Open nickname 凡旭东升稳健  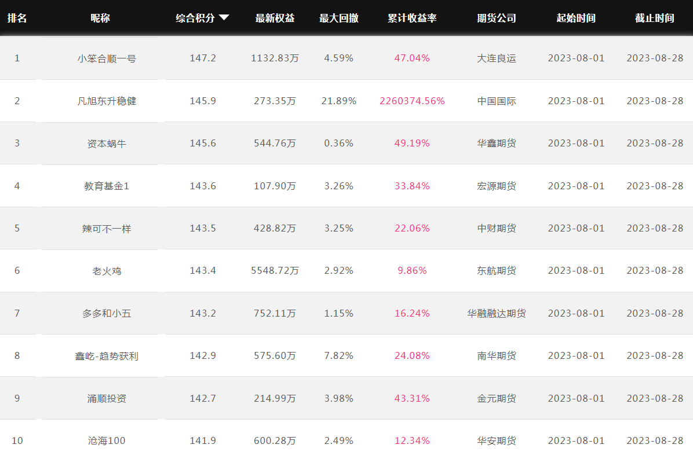click(107, 101)
